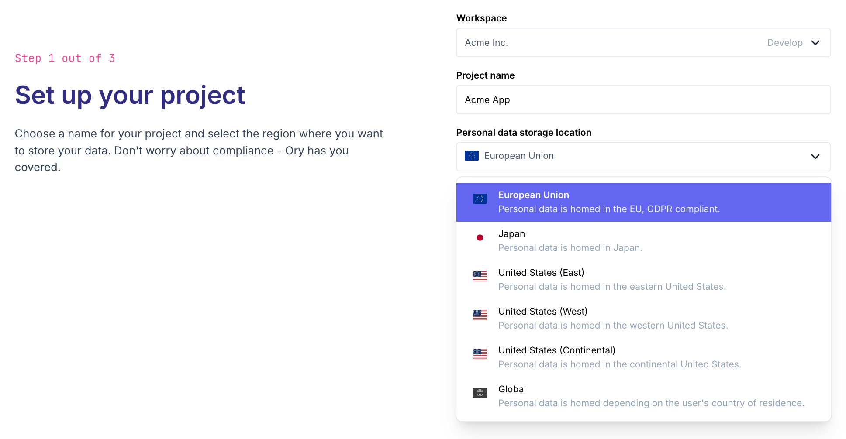Click the Global globe icon

pyautogui.click(x=480, y=393)
